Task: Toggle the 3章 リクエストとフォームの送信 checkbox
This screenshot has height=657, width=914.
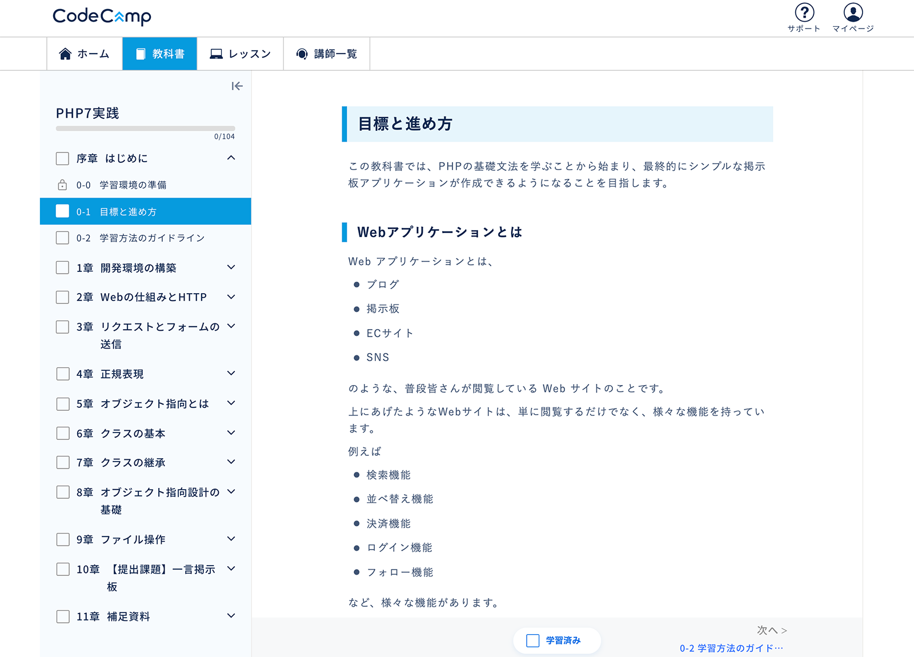Action: [63, 327]
